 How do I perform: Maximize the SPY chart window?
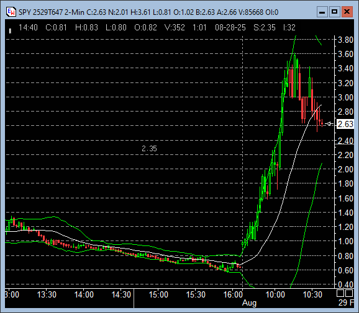click(335, 12)
